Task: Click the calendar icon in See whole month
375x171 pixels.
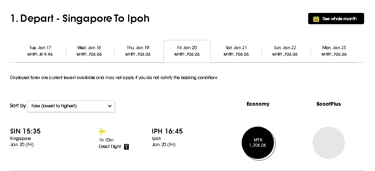Action: click(x=316, y=19)
